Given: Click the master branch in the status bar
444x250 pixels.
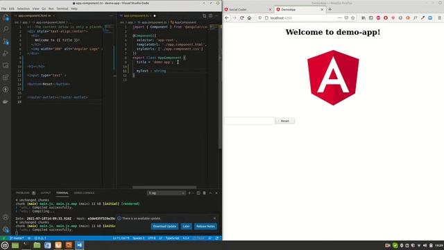Looking at the screenshot, I should 17,238.
